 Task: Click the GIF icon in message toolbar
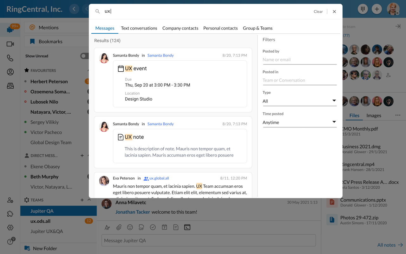point(141,227)
